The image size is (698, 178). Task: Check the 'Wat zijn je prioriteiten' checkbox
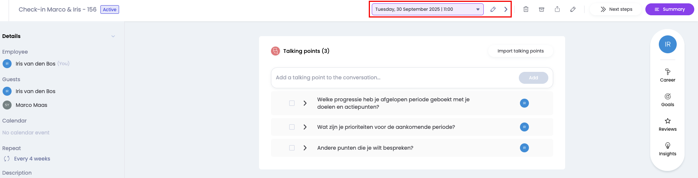point(292,127)
